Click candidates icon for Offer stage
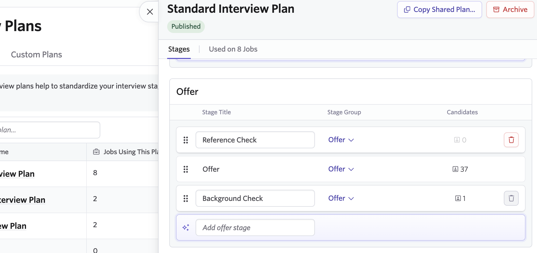This screenshot has width=537, height=253. pos(455,169)
